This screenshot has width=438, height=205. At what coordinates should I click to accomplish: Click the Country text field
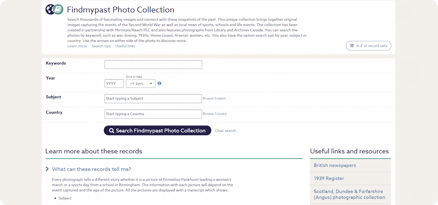153,114
